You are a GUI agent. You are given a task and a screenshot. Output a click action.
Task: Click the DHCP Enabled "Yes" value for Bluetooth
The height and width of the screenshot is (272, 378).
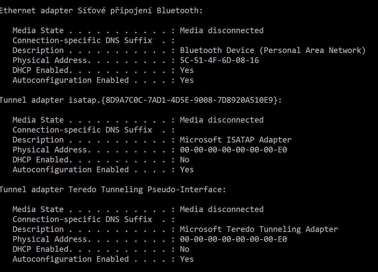pos(187,70)
